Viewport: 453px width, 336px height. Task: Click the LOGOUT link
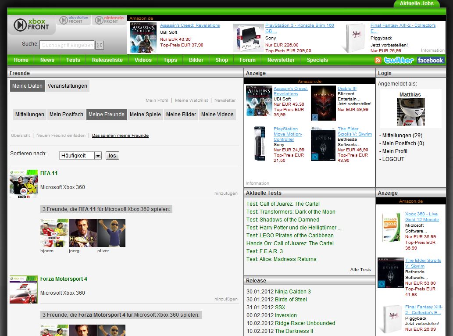coord(393,159)
